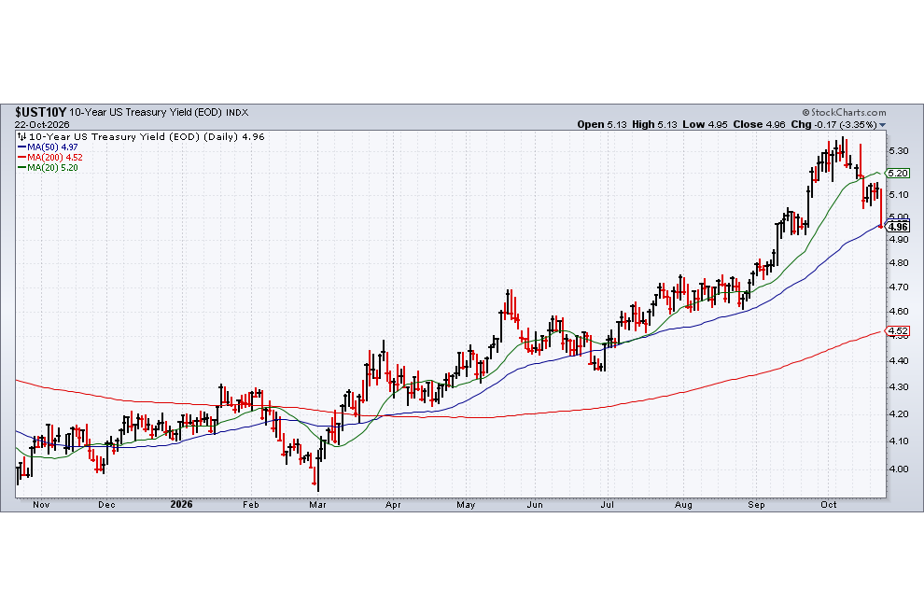Screen dimensions: 924x616
Task: Click the 4.80 y-axis label
Action: coord(899,263)
